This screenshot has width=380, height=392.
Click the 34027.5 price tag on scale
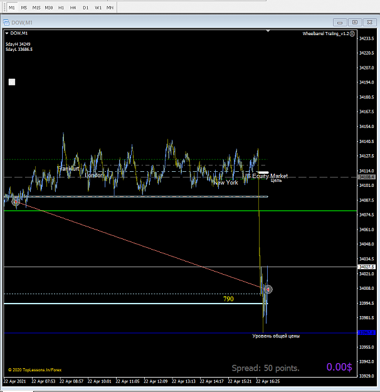(x=367, y=267)
